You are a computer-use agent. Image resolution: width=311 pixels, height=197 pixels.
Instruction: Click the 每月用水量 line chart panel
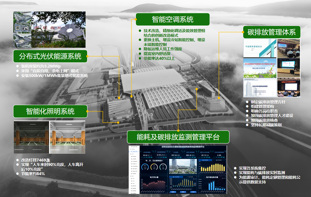tap(154, 184)
